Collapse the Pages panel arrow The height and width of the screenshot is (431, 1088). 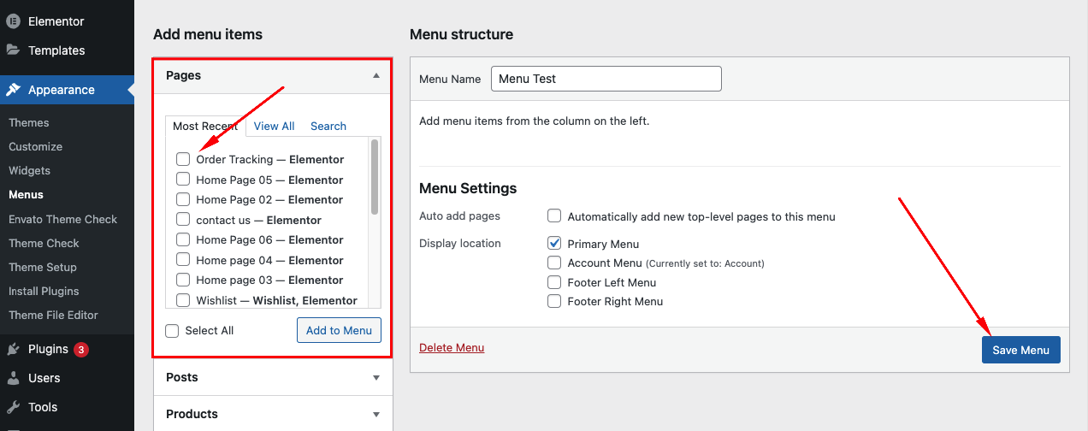[375, 75]
